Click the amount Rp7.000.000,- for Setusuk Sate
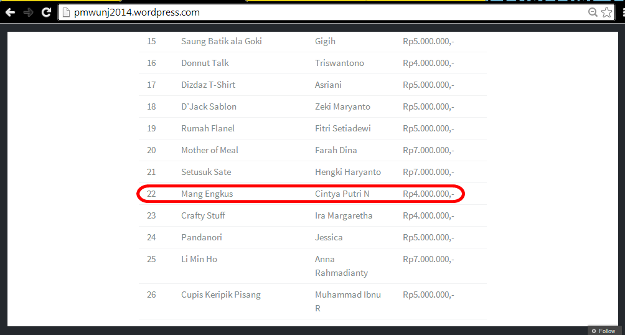This screenshot has width=625, height=335. tap(428, 172)
